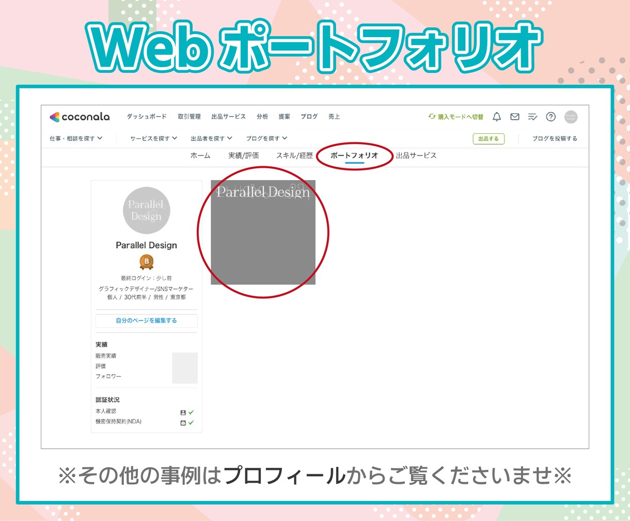Select the ホーム profile tab
Screen dimensions: 630x521
point(200,155)
